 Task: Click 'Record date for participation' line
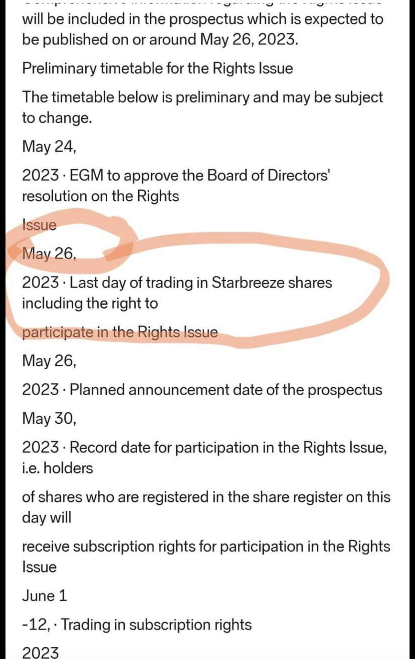[x=204, y=448]
